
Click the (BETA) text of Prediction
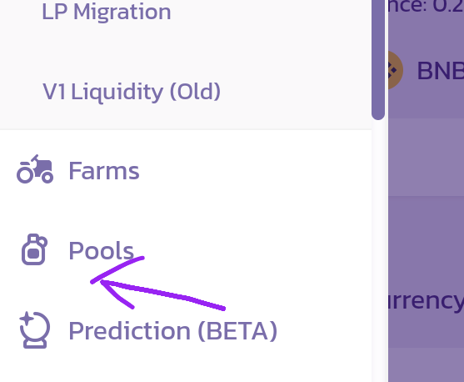[x=237, y=331]
